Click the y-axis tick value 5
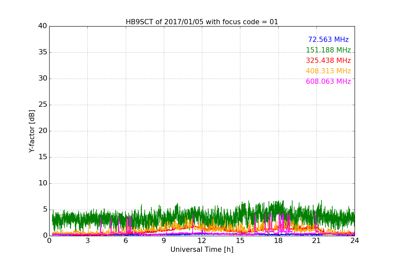This screenshot has height=262, width=394. (45, 209)
